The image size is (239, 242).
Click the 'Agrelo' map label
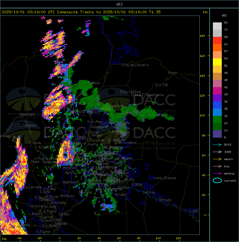70,173
